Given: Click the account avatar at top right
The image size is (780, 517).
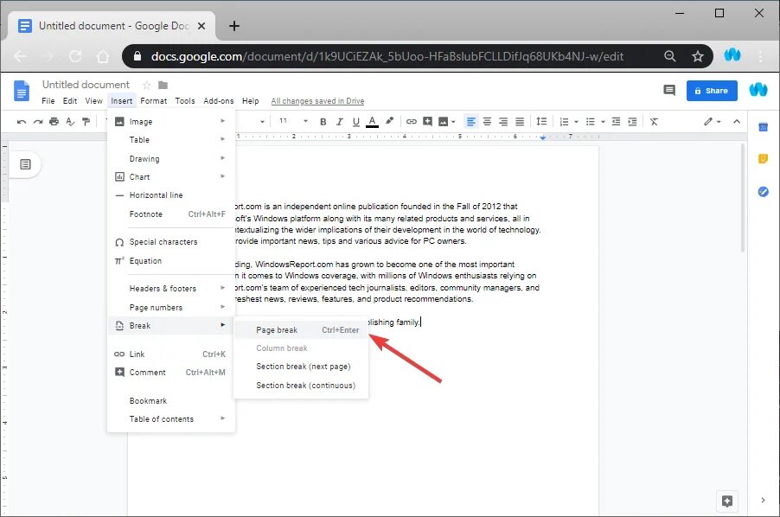Looking at the screenshot, I should click(758, 90).
